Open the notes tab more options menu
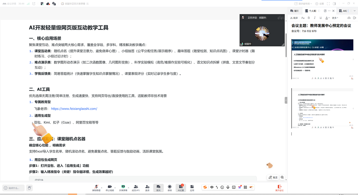The image size is (358, 195). click(x=329, y=11)
